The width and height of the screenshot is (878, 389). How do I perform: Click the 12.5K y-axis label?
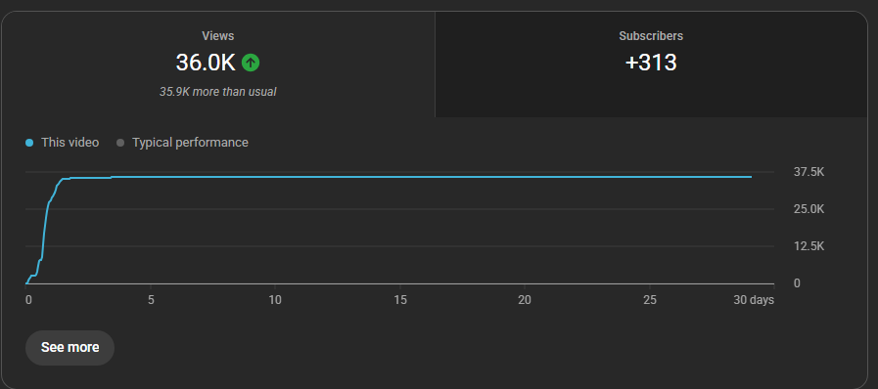809,246
